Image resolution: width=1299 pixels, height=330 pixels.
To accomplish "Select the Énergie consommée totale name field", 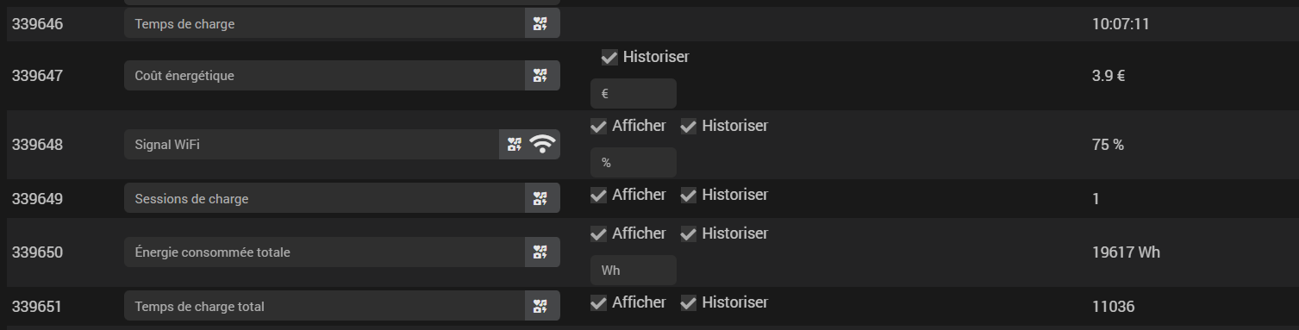I will [x=325, y=252].
